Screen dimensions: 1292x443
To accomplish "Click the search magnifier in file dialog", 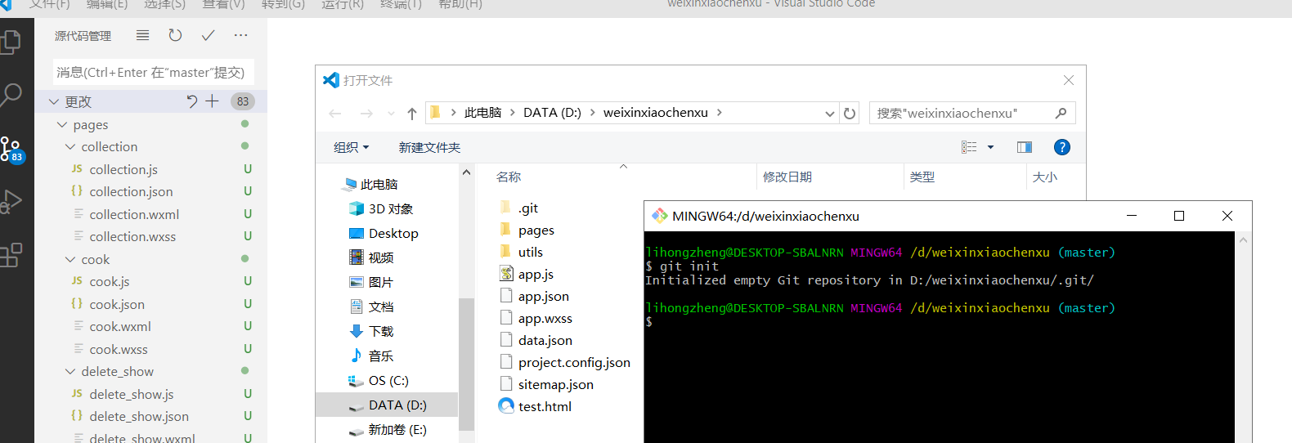I will [x=1061, y=113].
